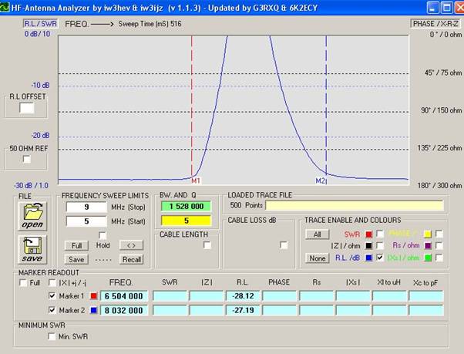Click the red Marker 1 colour square
The height and width of the screenshot is (354, 464).
[x=94, y=296]
